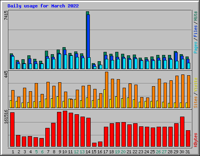Click the orange bar for day 5

point(36,96)
